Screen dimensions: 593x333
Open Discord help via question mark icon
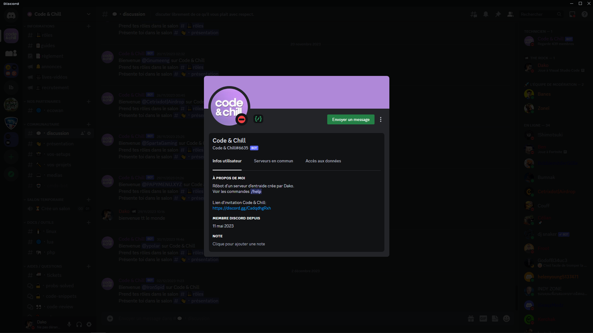[584, 14]
